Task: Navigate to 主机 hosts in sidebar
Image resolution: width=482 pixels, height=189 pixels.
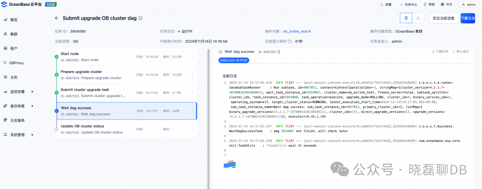Action: [x=14, y=77]
